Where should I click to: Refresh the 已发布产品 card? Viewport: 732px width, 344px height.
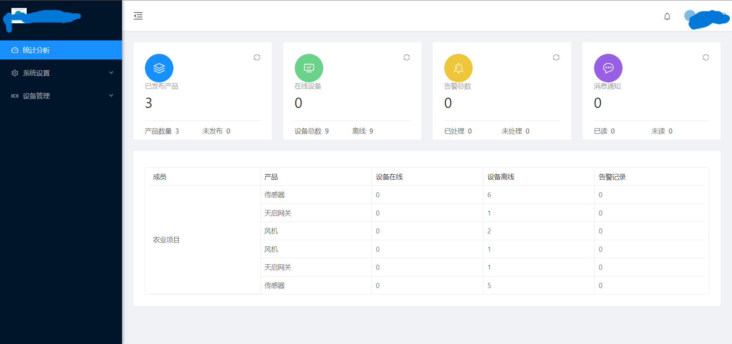(257, 57)
